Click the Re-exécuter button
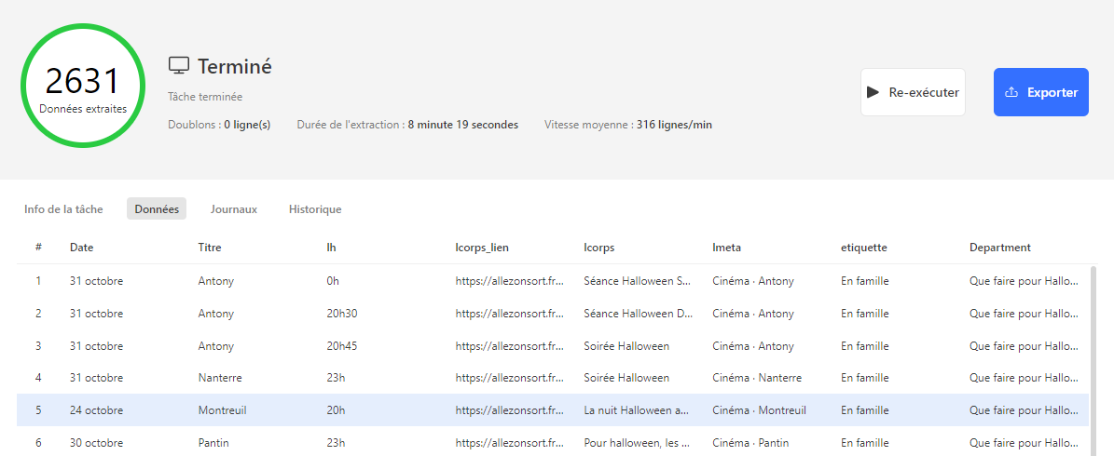Screen dimensions: 1114x456 coord(913,92)
